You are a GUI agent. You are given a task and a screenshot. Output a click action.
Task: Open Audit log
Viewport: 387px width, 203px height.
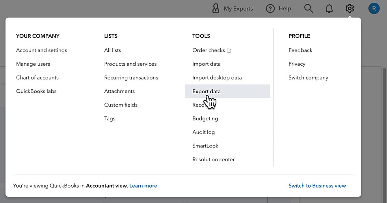tap(203, 132)
